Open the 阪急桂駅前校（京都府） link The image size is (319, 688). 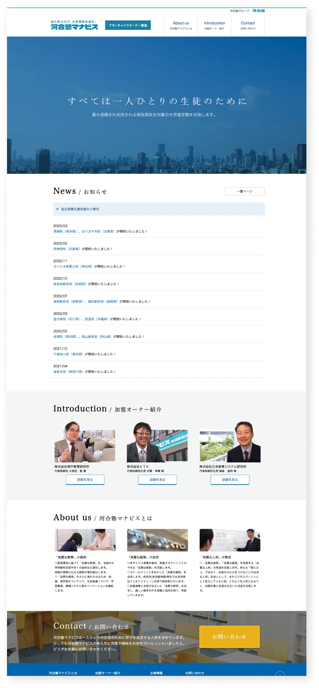[x=70, y=284]
